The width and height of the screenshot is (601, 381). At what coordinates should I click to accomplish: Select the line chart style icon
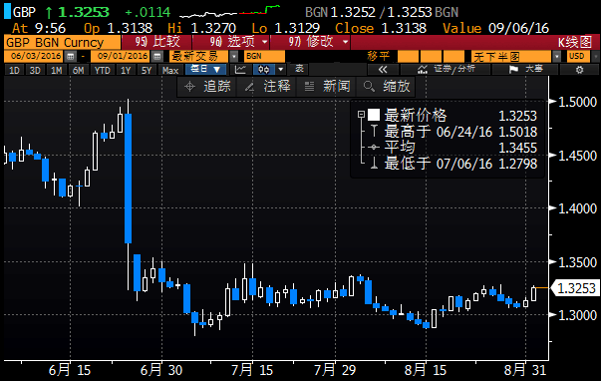point(240,70)
